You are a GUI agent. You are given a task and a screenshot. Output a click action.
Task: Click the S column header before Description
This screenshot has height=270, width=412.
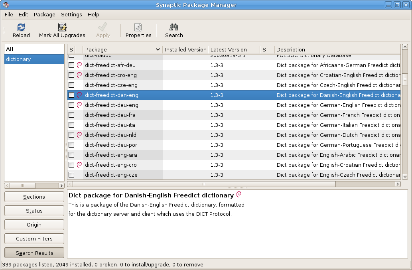pos(267,49)
